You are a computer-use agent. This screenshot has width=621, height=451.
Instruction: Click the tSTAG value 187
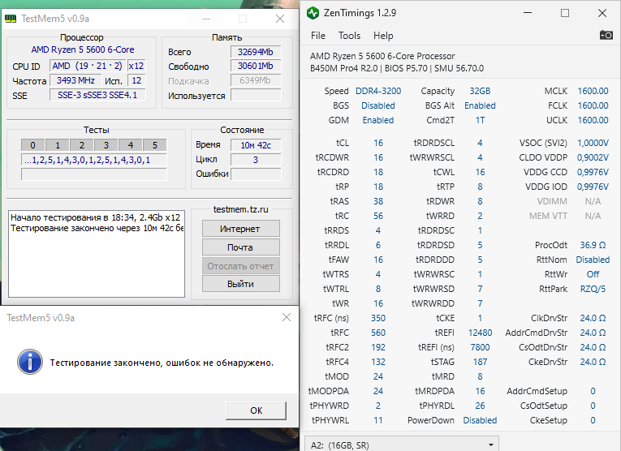pos(480,362)
